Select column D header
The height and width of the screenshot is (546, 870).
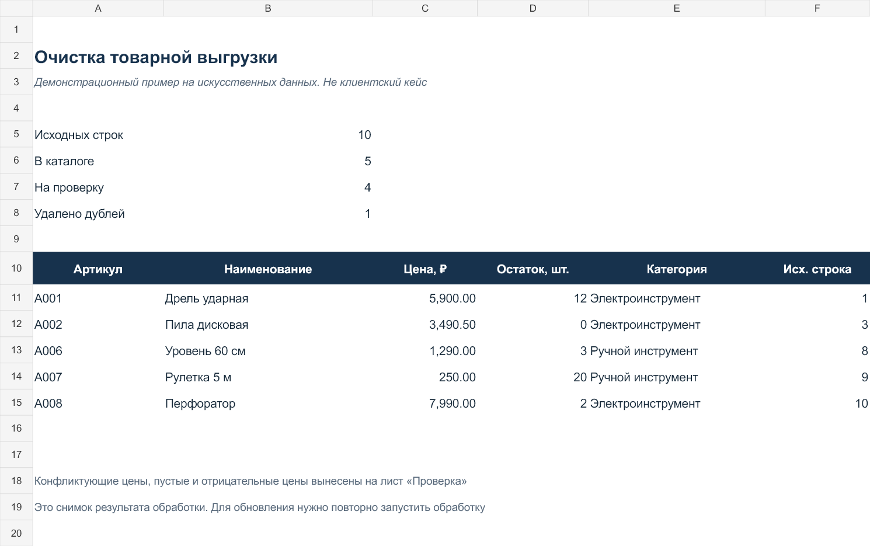(x=533, y=8)
